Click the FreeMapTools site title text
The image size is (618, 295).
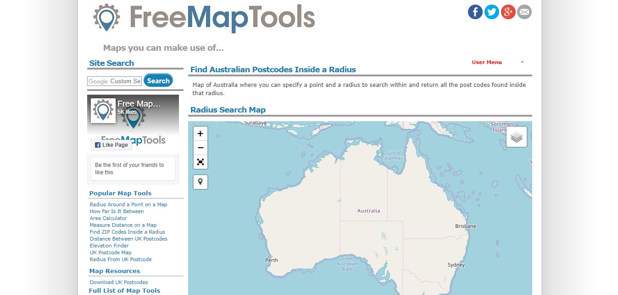click(222, 18)
